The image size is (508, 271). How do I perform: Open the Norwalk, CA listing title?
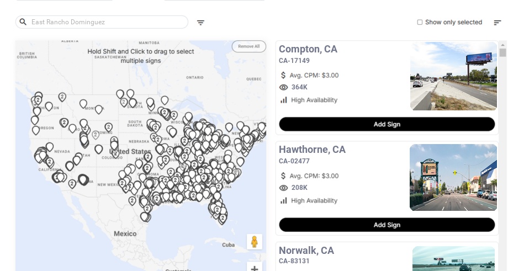tap(306, 251)
